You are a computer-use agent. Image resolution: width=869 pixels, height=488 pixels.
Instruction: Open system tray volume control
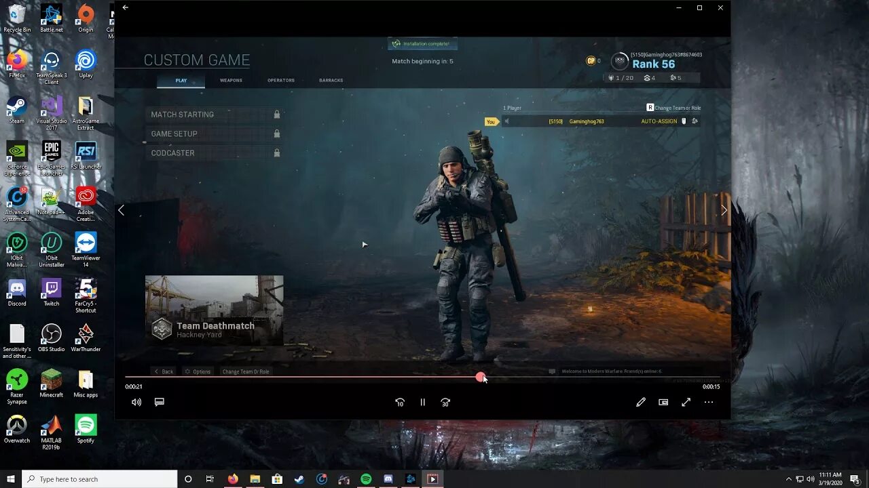pyautogui.click(x=810, y=479)
